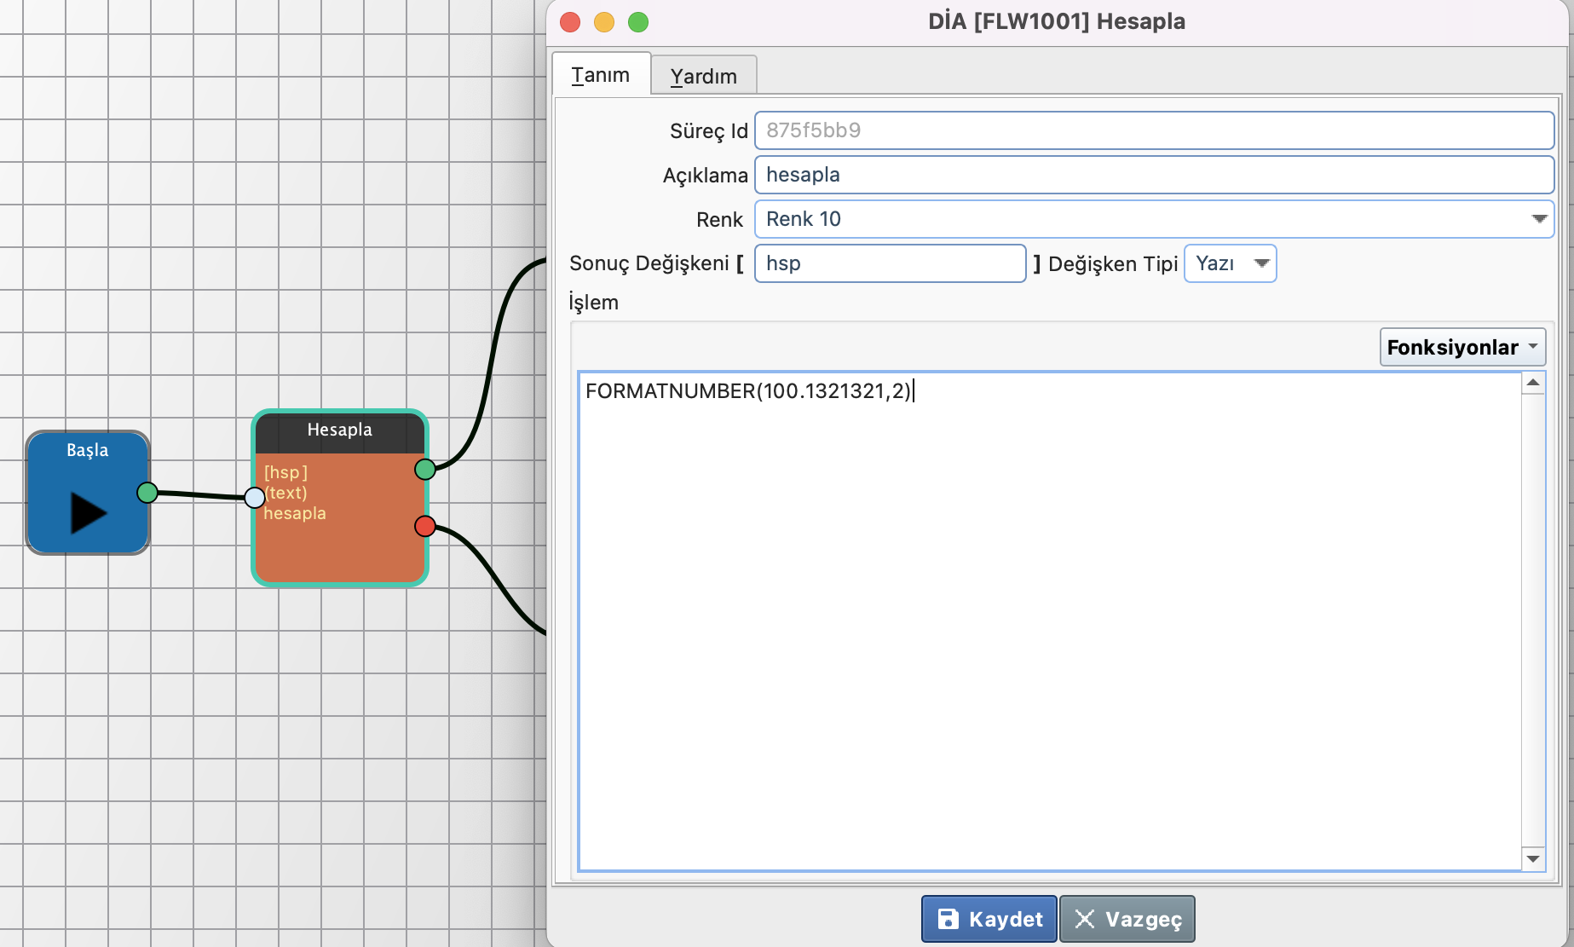Click the light blue input port of Hesapla
The width and height of the screenshot is (1574, 947).
(x=254, y=497)
